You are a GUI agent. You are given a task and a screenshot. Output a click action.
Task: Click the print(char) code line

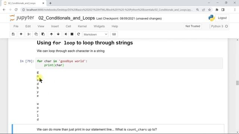54,65
